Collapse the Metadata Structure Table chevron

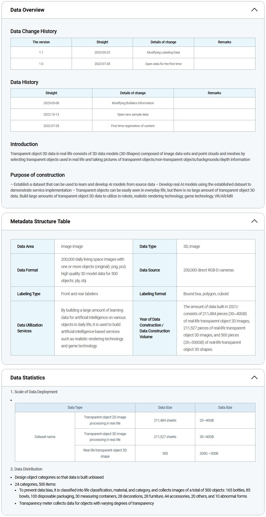[x=254, y=221]
